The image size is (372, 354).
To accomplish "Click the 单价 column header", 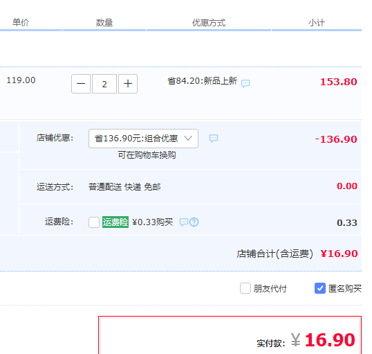I will click(x=21, y=23).
